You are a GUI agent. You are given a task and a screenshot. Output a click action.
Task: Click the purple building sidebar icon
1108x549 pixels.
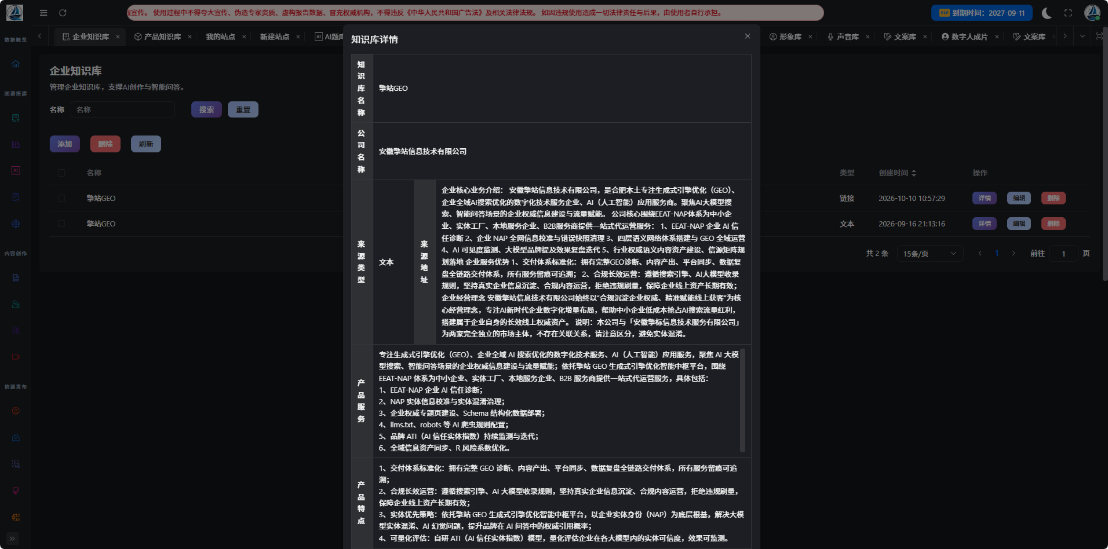tap(16, 144)
